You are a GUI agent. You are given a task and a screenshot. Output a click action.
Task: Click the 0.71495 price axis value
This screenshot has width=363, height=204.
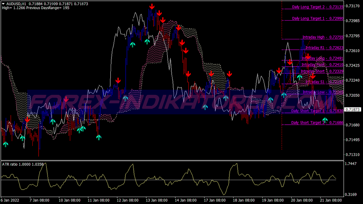click(353, 140)
